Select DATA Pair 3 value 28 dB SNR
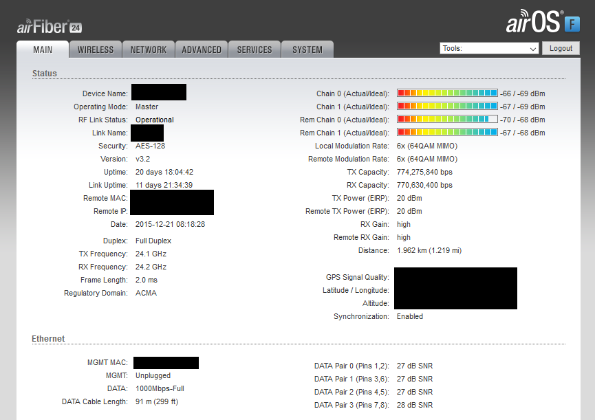This screenshot has height=420, width=595. pos(415,405)
